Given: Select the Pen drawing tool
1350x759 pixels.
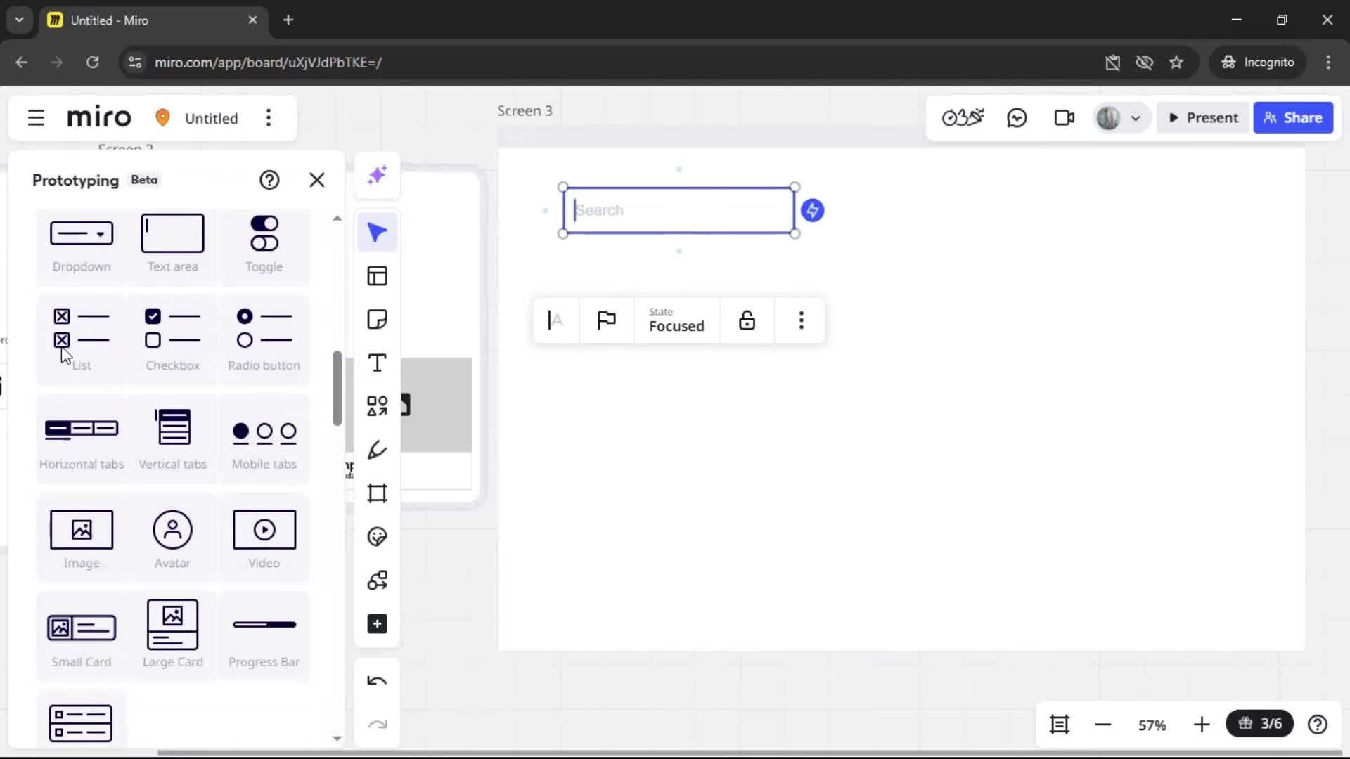Looking at the screenshot, I should (378, 450).
